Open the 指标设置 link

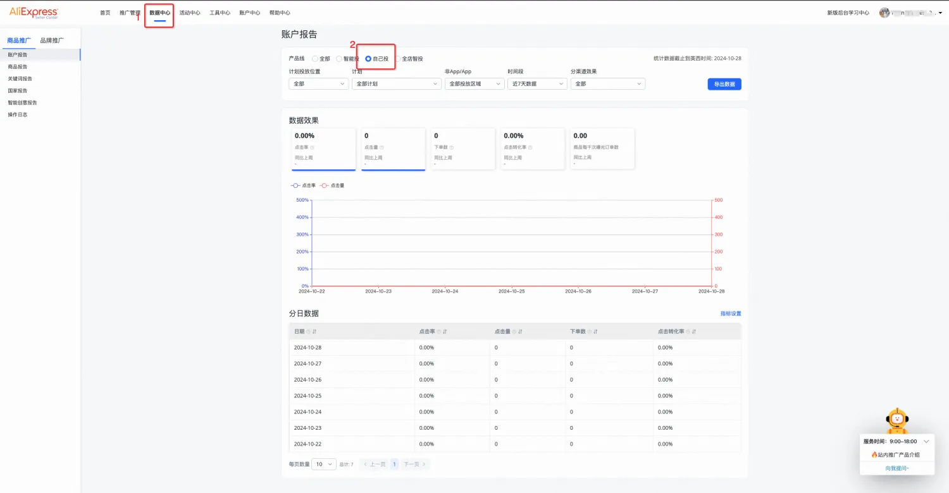click(x=730, y=313)
